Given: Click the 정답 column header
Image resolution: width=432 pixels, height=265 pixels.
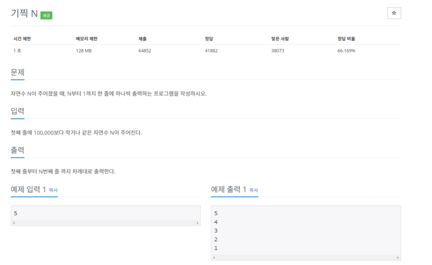Looking at the screenshot, I should (209, 39).
